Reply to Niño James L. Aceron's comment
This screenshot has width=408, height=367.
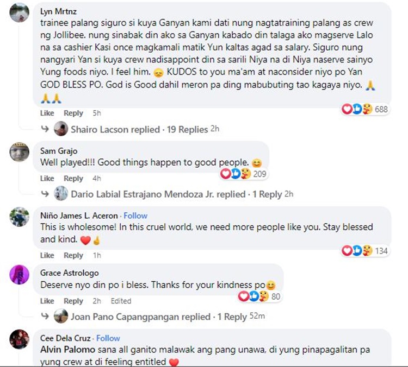pyautogui.click(x=73, y=255)
